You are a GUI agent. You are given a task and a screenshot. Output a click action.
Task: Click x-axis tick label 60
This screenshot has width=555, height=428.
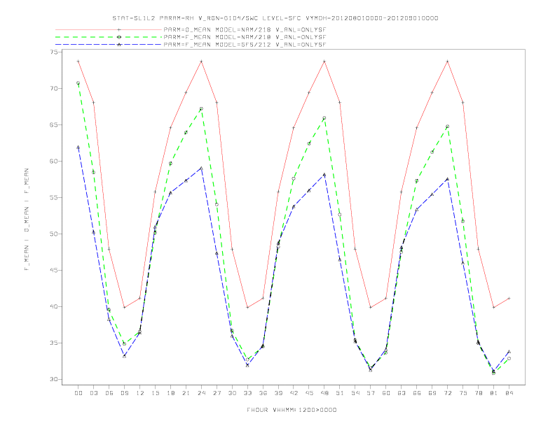click(386, 393)
